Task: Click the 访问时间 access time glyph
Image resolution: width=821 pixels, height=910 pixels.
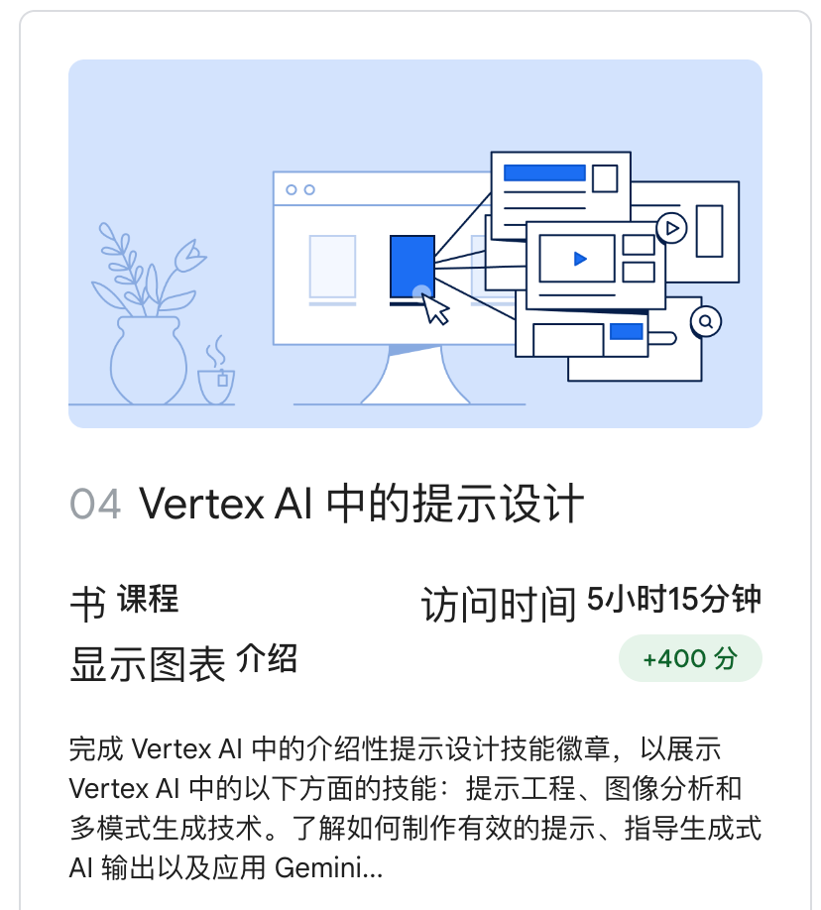Action: point(498,604)
